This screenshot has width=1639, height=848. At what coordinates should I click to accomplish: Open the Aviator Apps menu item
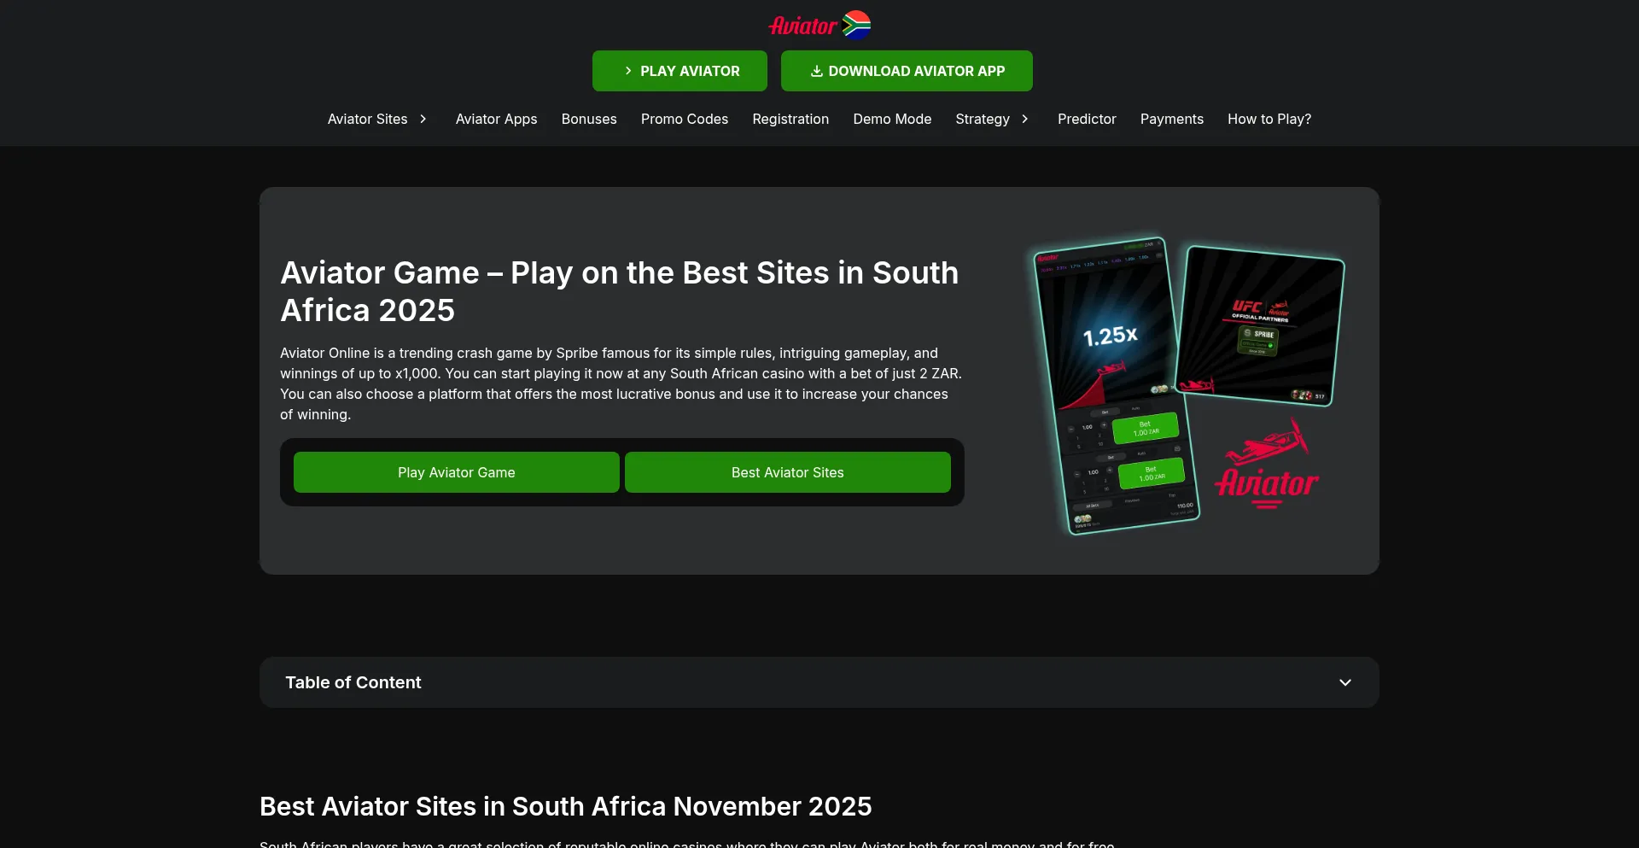(x=496, y=119)
